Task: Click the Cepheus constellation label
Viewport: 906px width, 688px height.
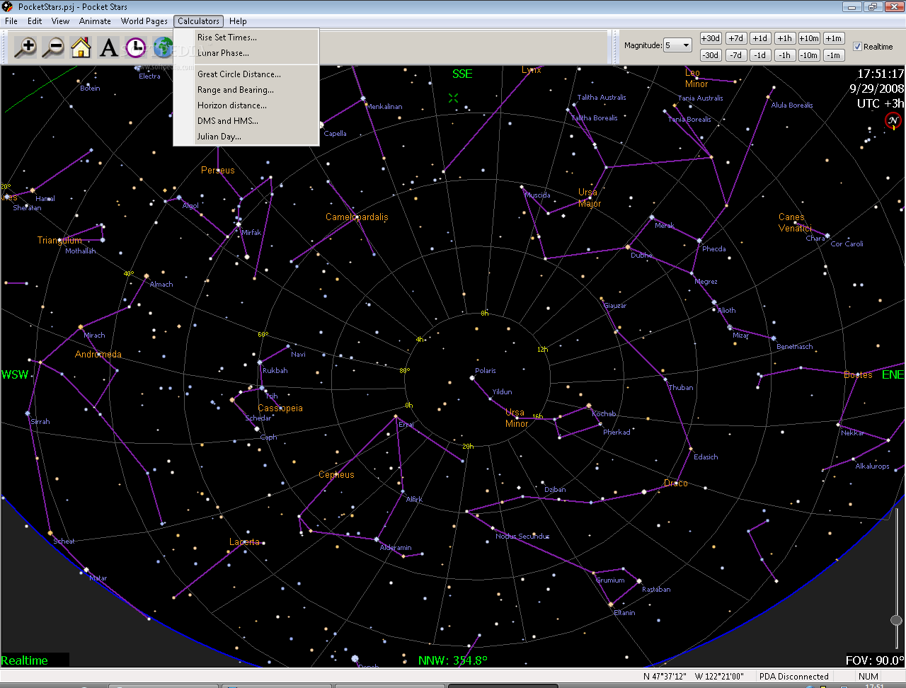Action: [336, 475]
